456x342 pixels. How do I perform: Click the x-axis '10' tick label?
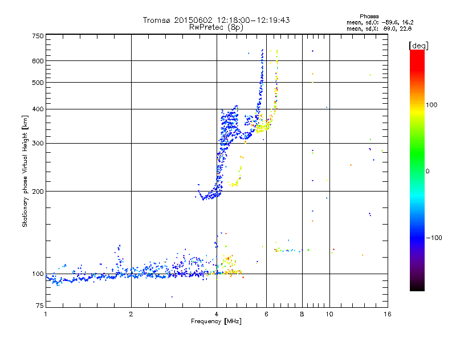[329, 314]
